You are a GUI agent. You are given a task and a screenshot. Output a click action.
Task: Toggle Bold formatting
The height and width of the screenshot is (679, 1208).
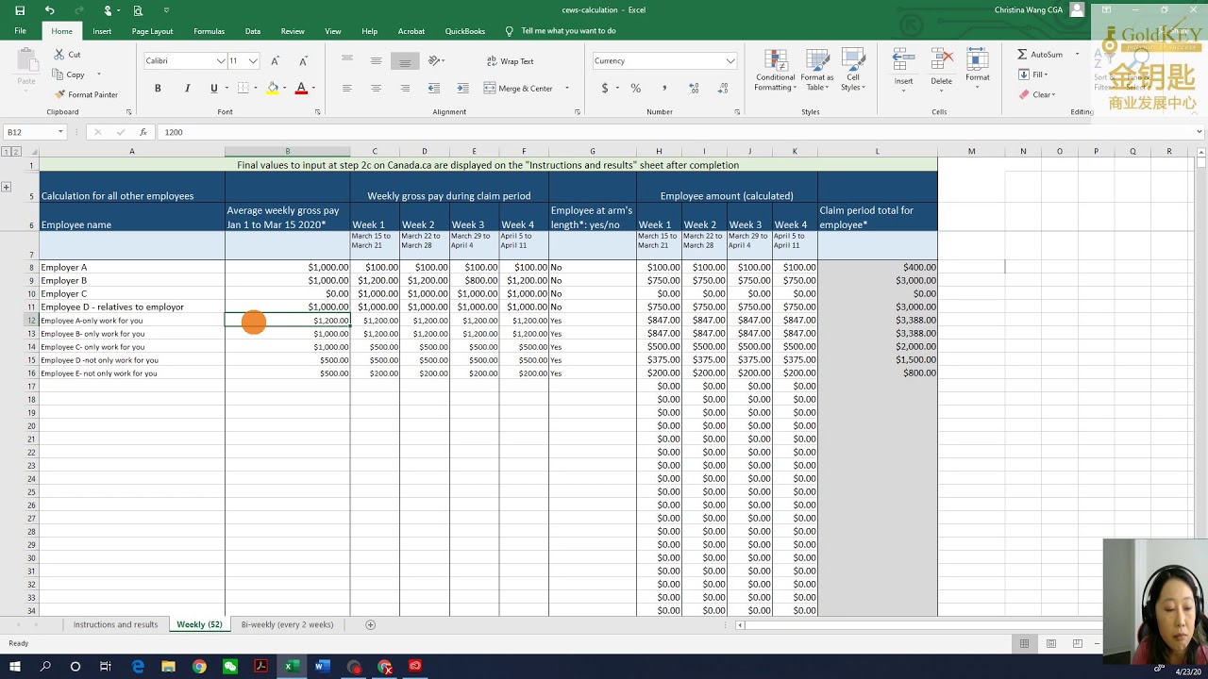pos(158,88)
